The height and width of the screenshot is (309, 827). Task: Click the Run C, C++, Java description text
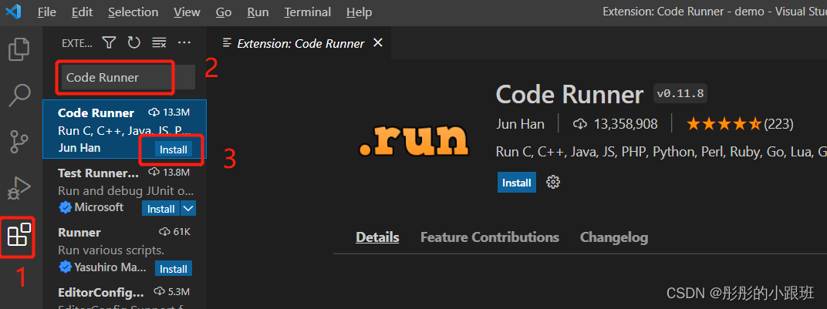661,152
